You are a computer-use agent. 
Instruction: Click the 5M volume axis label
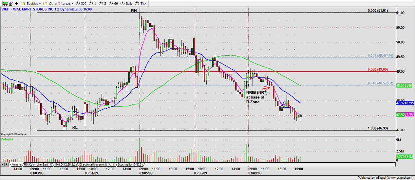(399, 140)
